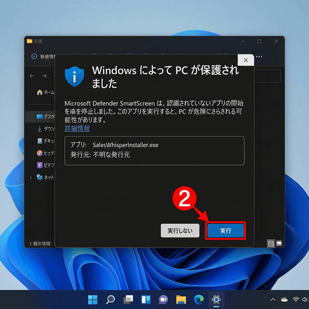Close the SmartScreen dialog
This screenshot has height=309, width=309.
246,60
